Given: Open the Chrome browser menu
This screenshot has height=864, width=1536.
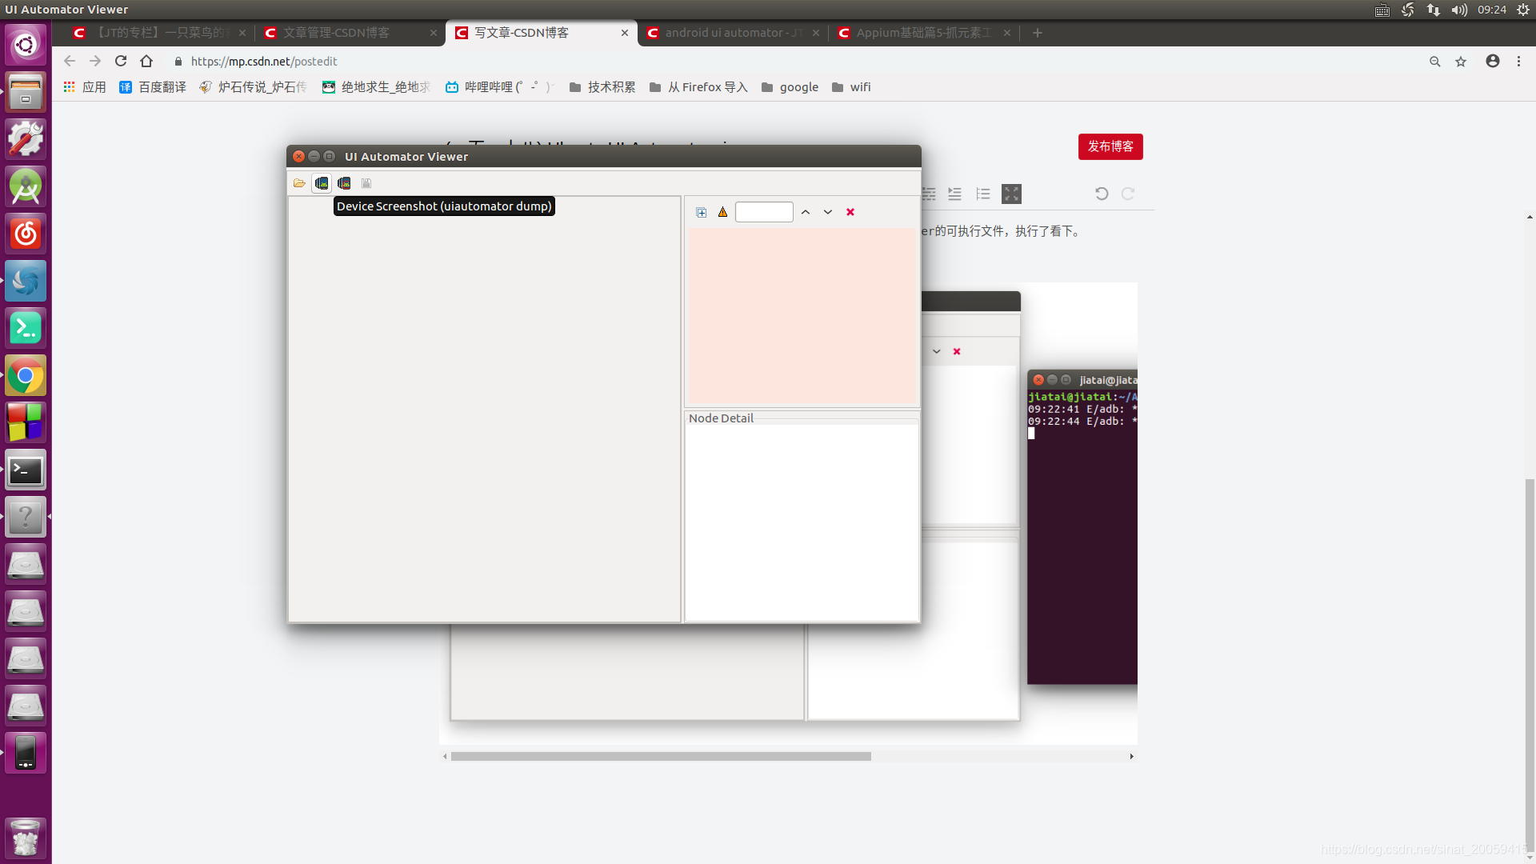Looking at the screenshot, I should [1518, 61].
